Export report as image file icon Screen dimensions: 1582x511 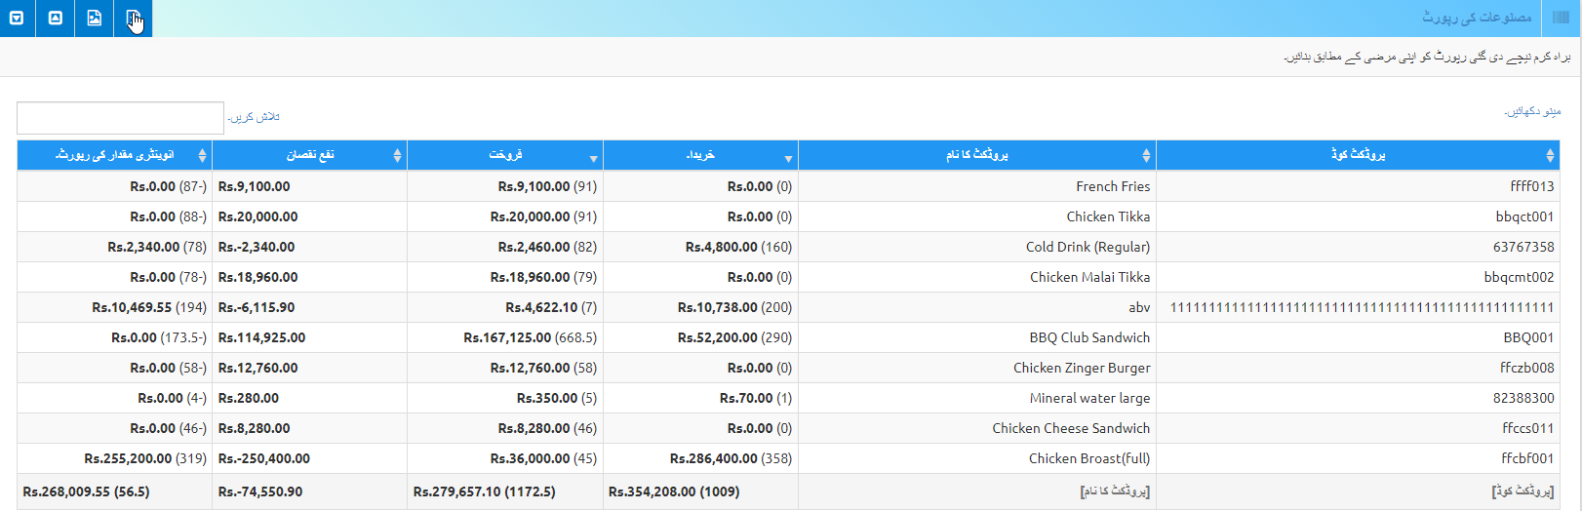95,19
